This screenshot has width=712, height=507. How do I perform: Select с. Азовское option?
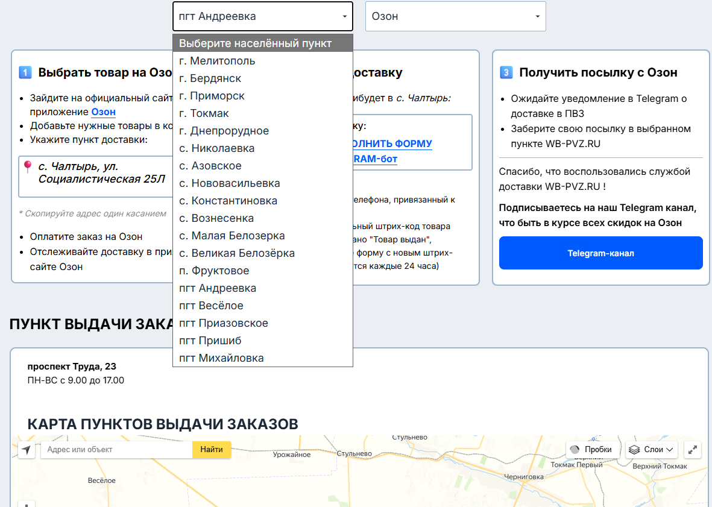[x=263, y=166]
